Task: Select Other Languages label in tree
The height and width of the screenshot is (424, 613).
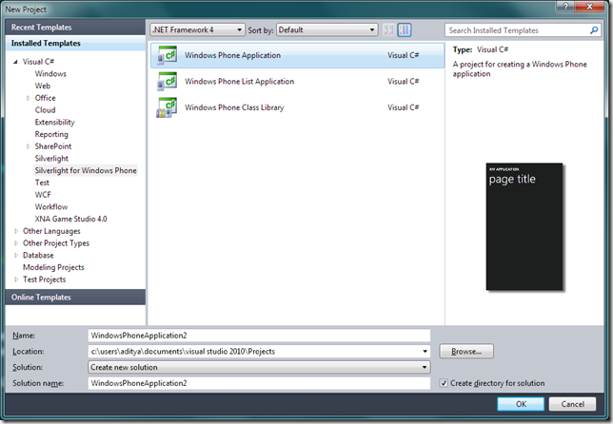Action: (x=51, y=231)
